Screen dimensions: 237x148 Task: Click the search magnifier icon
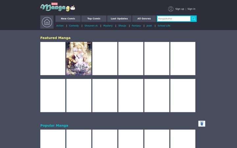click(x=194, y=19)
